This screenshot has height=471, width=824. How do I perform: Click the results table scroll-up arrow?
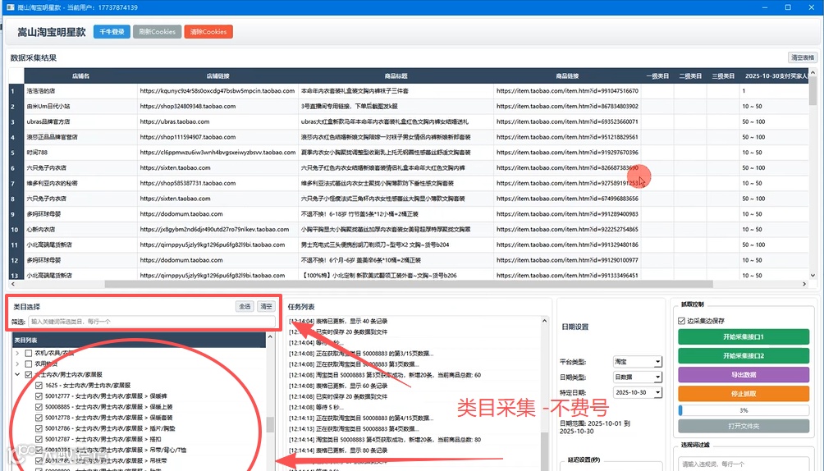[813, 72]
